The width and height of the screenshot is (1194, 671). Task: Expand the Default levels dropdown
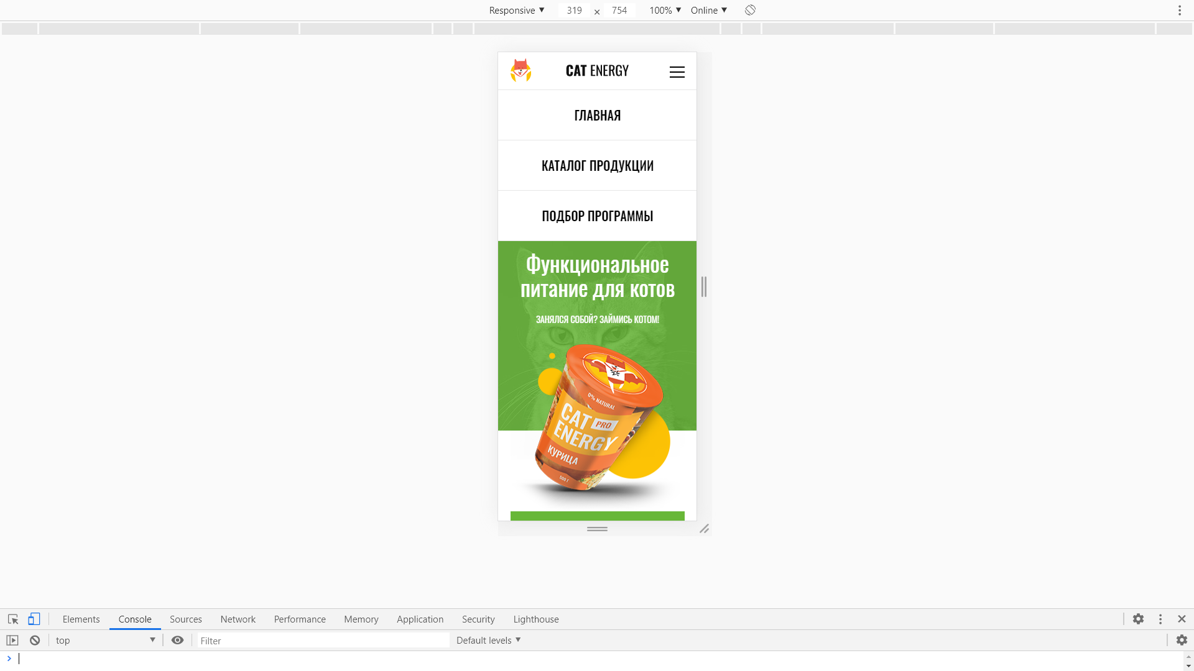pyautogui.click(x=488, y=641)
